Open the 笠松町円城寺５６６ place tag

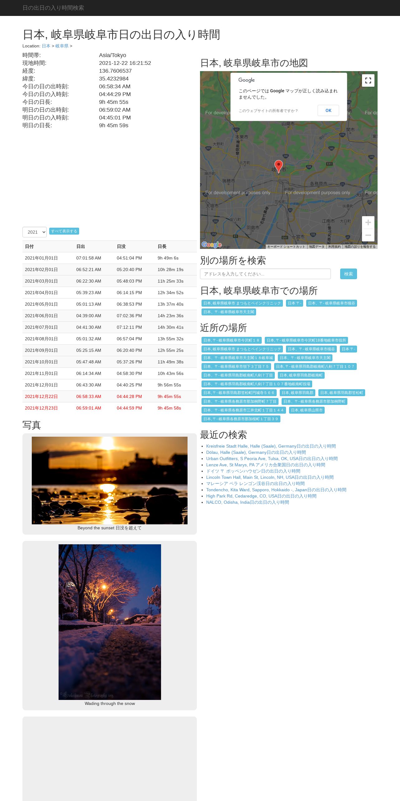click(x=239, y=393)
